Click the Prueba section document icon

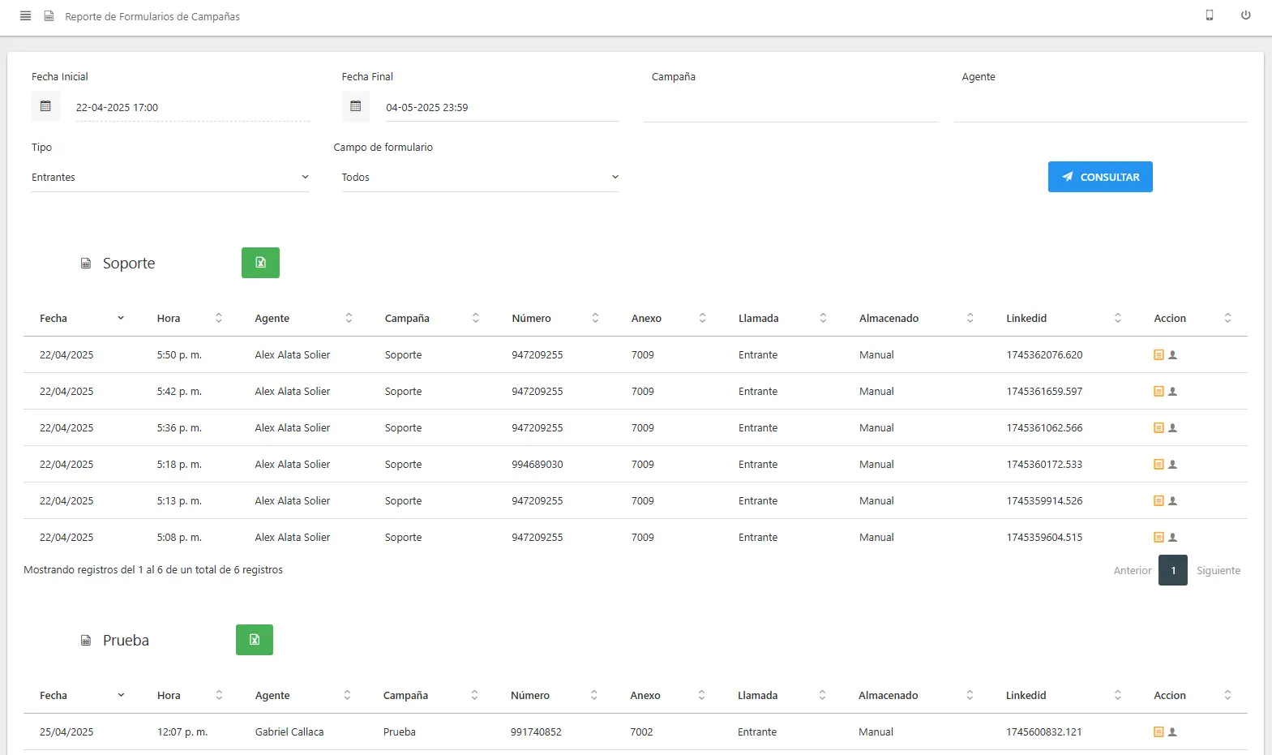(86, 641)
